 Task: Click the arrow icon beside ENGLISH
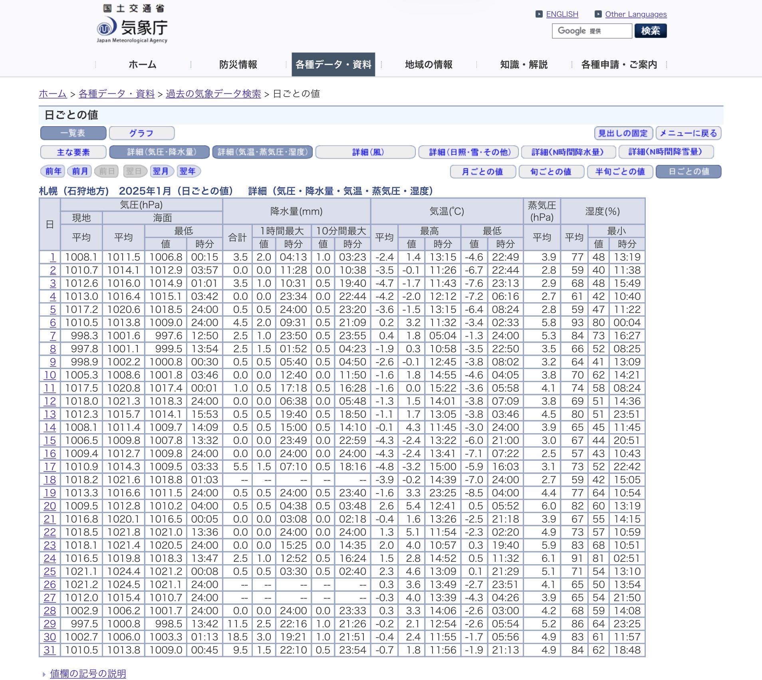539,14
